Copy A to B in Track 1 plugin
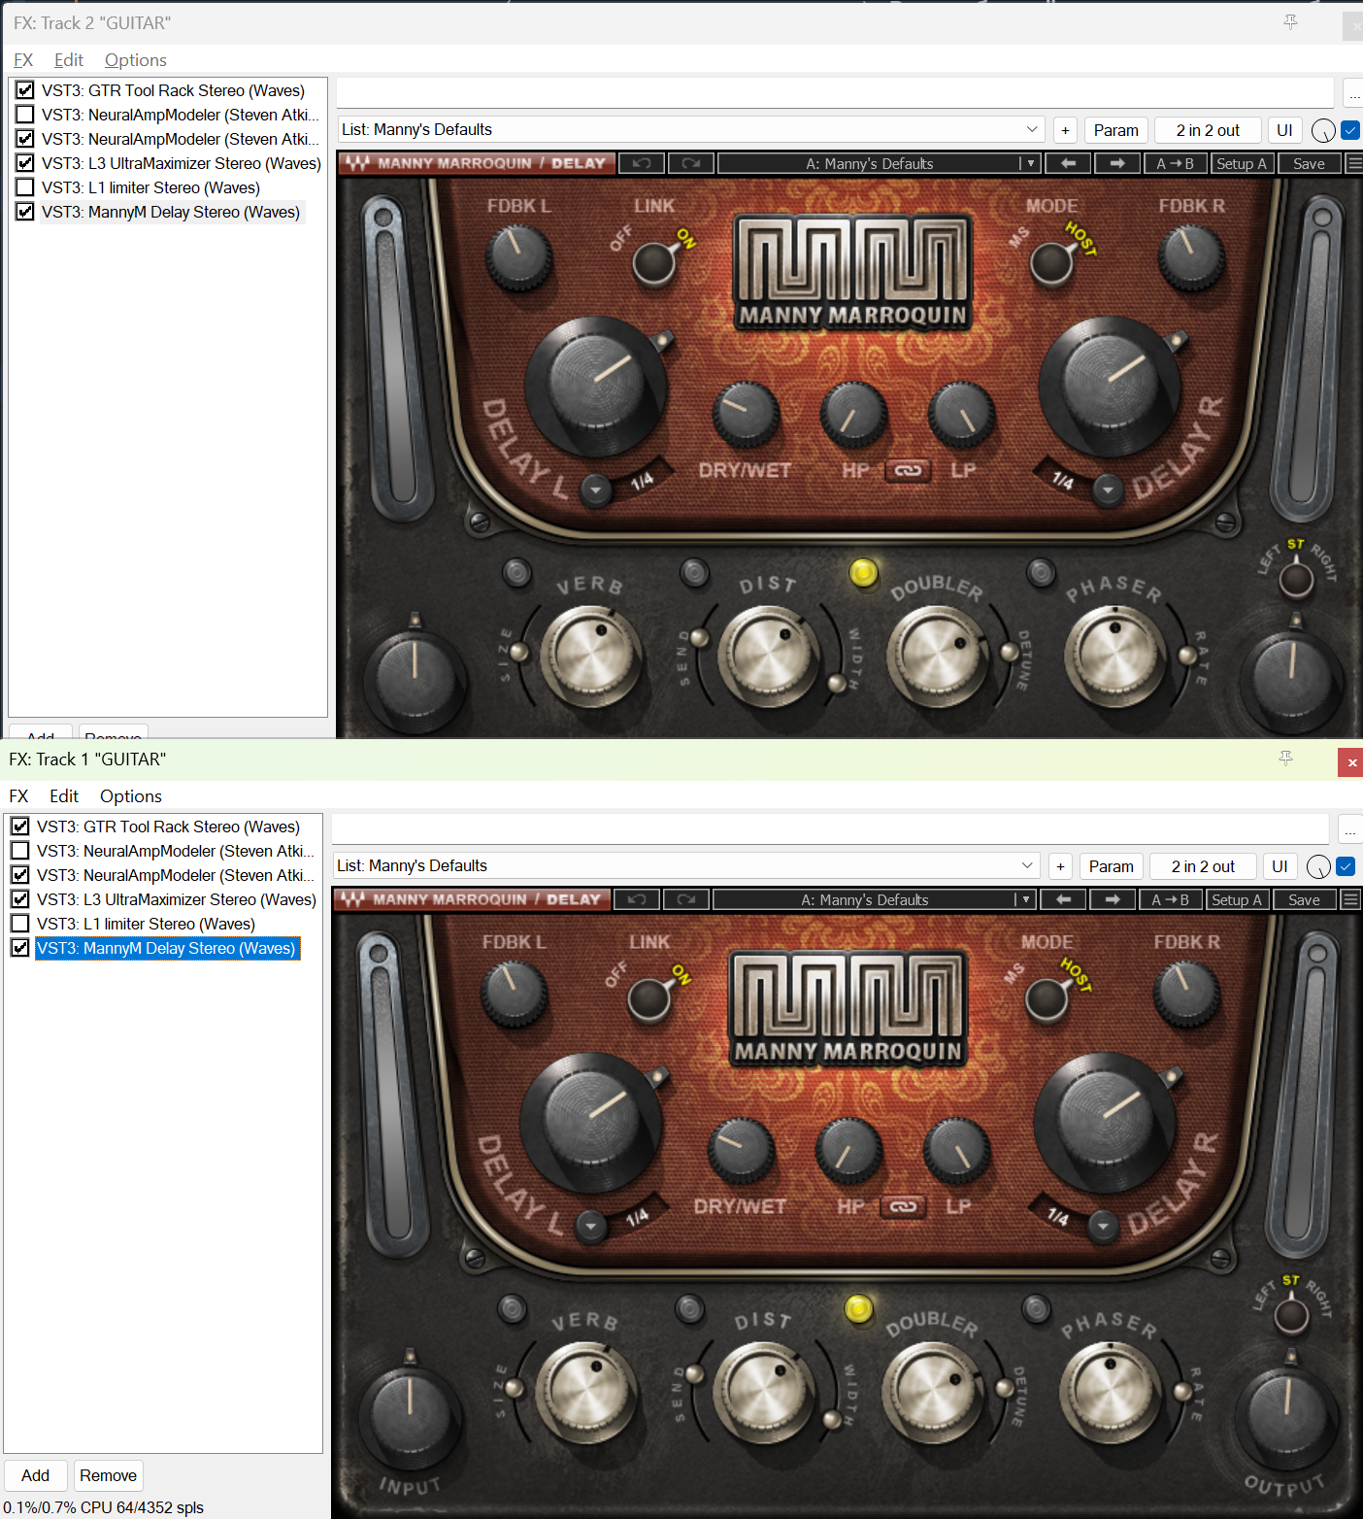1363x1519 pixels. tap(1170, 899)
